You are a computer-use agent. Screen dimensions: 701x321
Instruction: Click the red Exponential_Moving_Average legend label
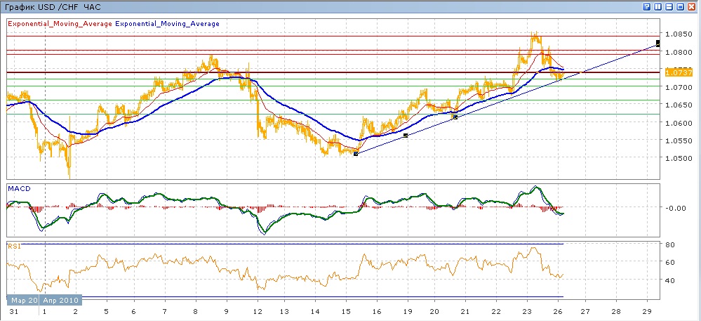point(59,24)
